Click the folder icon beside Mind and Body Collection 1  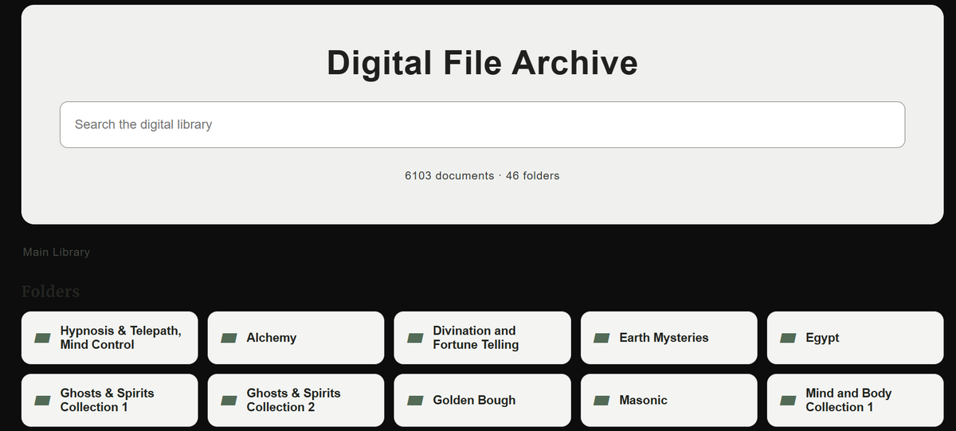(789, 400)
